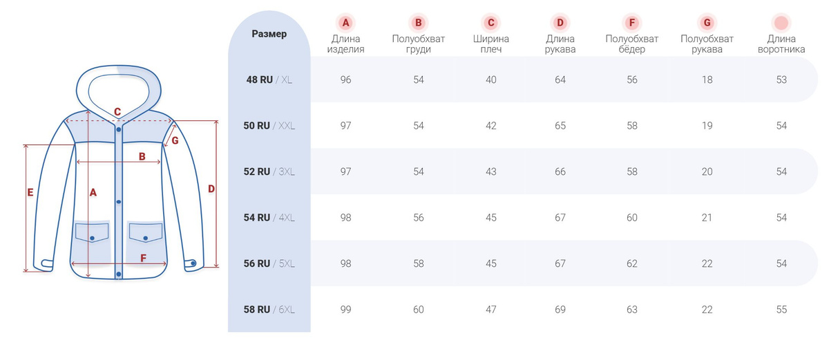This screenshot has width=829, height=354.
Task: Click the Размер column header
Action: tap(269, 33)
